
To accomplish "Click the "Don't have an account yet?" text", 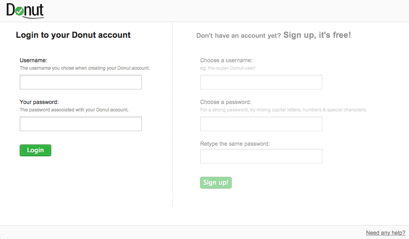I will (x=238, y=36).
